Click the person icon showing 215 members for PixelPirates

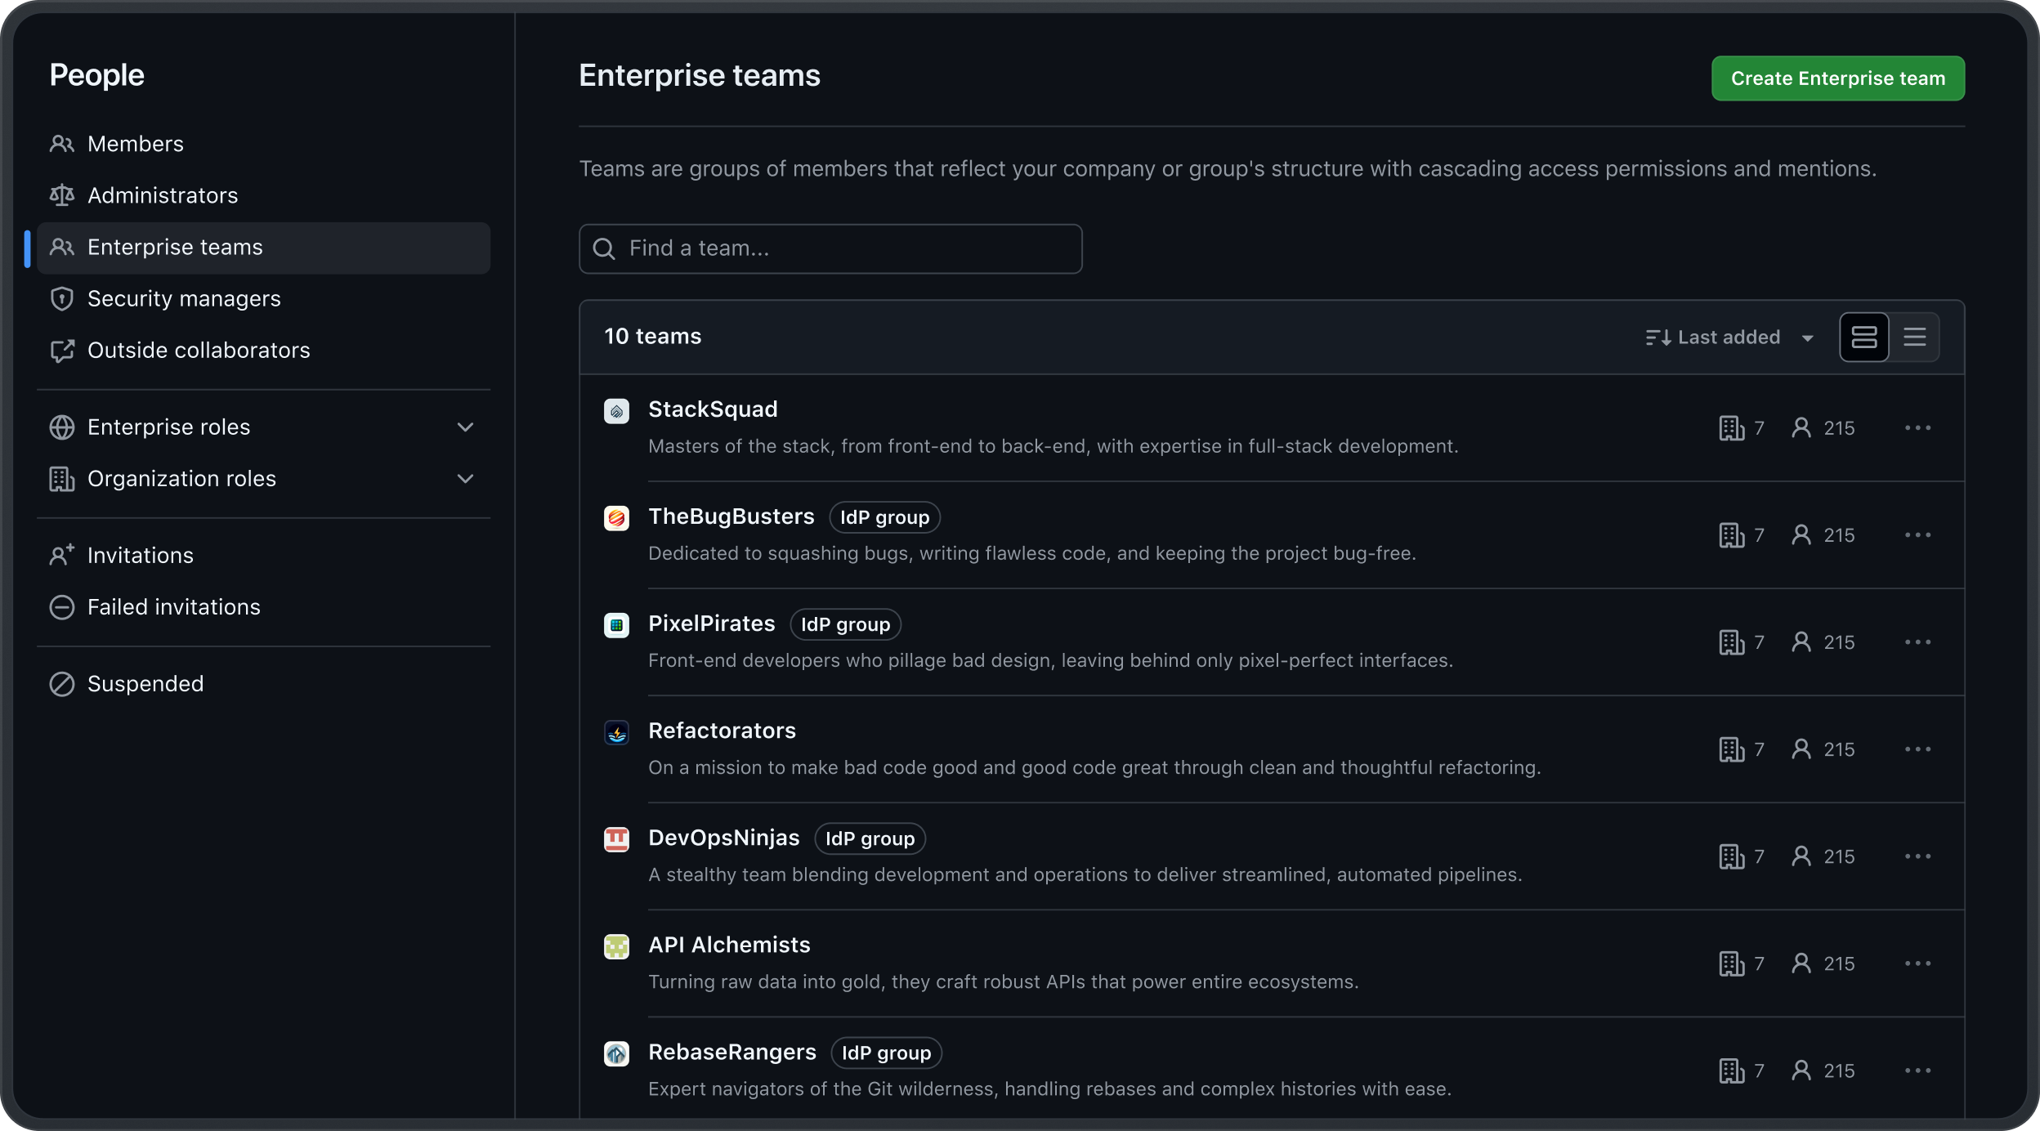tap(1801, 642)
